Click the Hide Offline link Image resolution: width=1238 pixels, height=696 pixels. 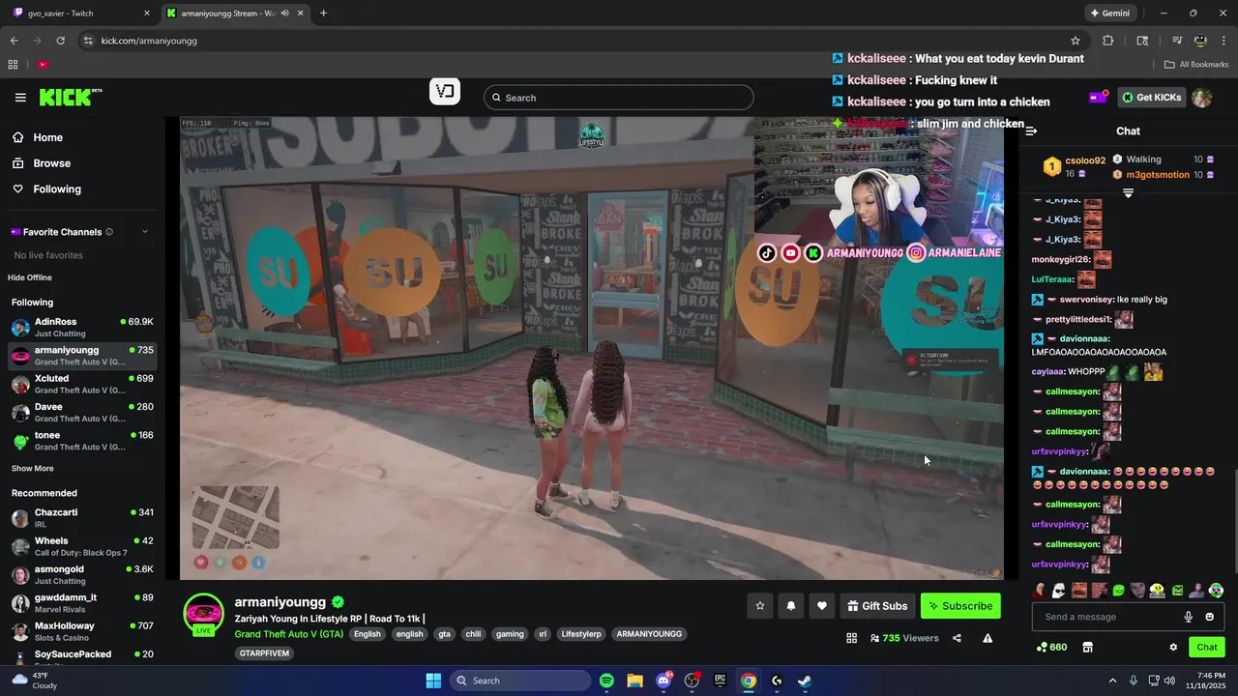30,277
